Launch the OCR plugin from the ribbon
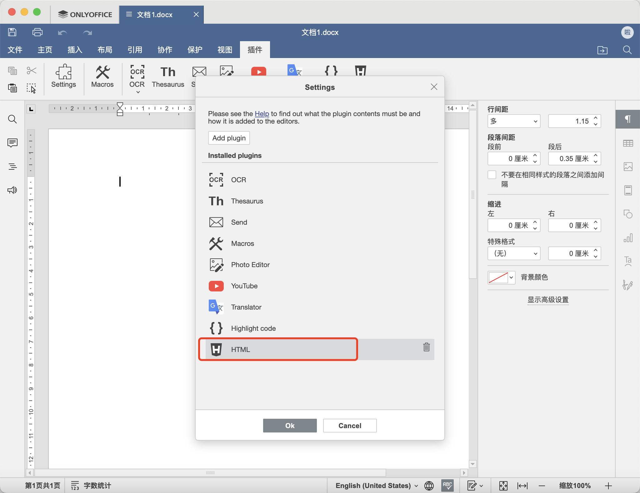Viewport: 640px width, 493px height. (x=137, y=76)
